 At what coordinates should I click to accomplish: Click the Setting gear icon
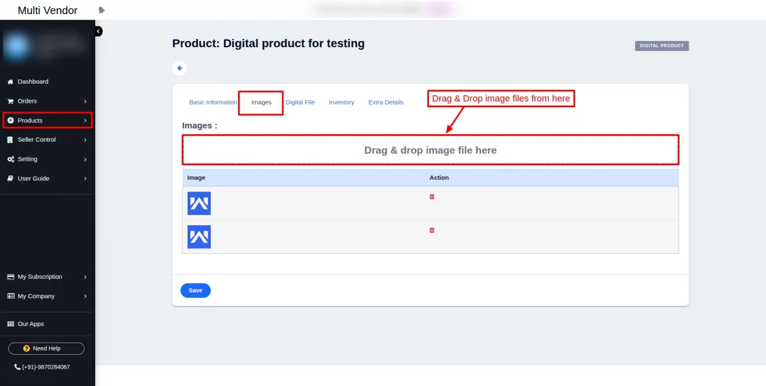10,159
